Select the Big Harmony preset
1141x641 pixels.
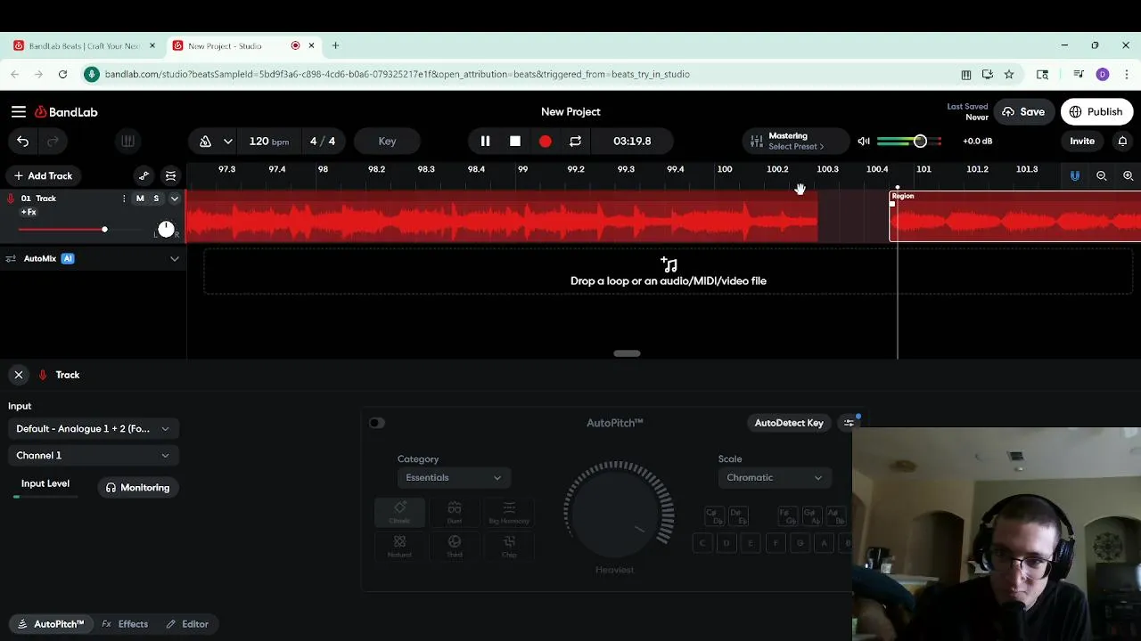[509, 512]
